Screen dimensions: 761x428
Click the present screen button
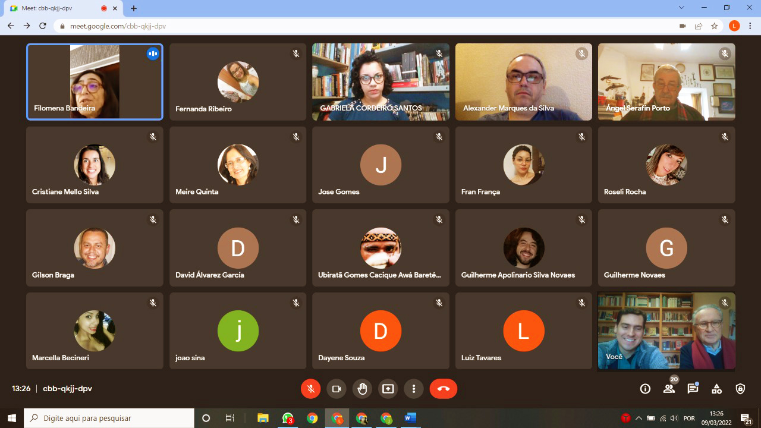click(x=388, y=389)
